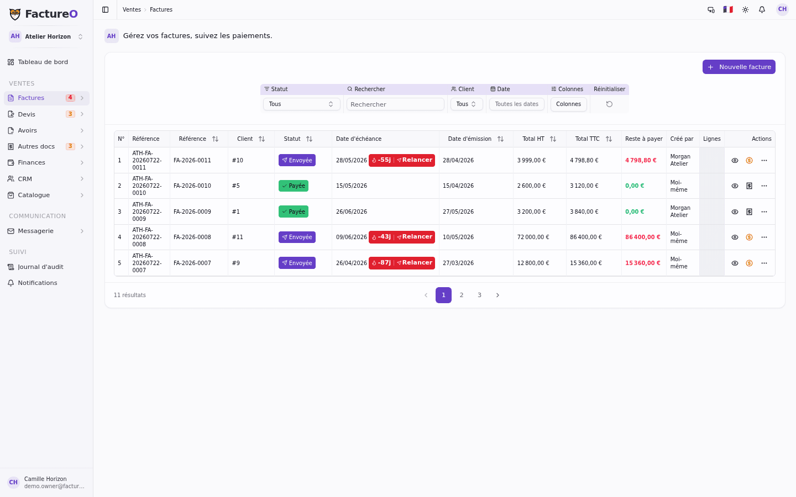Change language via the French flag icon
Viewport: 796px width, 497px height.
728,9
